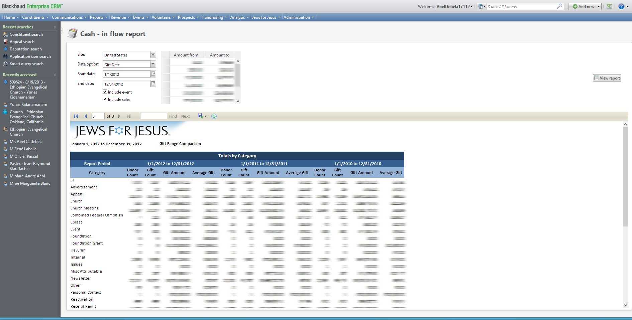Screen dimensions: 632x320
Task: Click Smart query search icon
Action: [5, 64]
